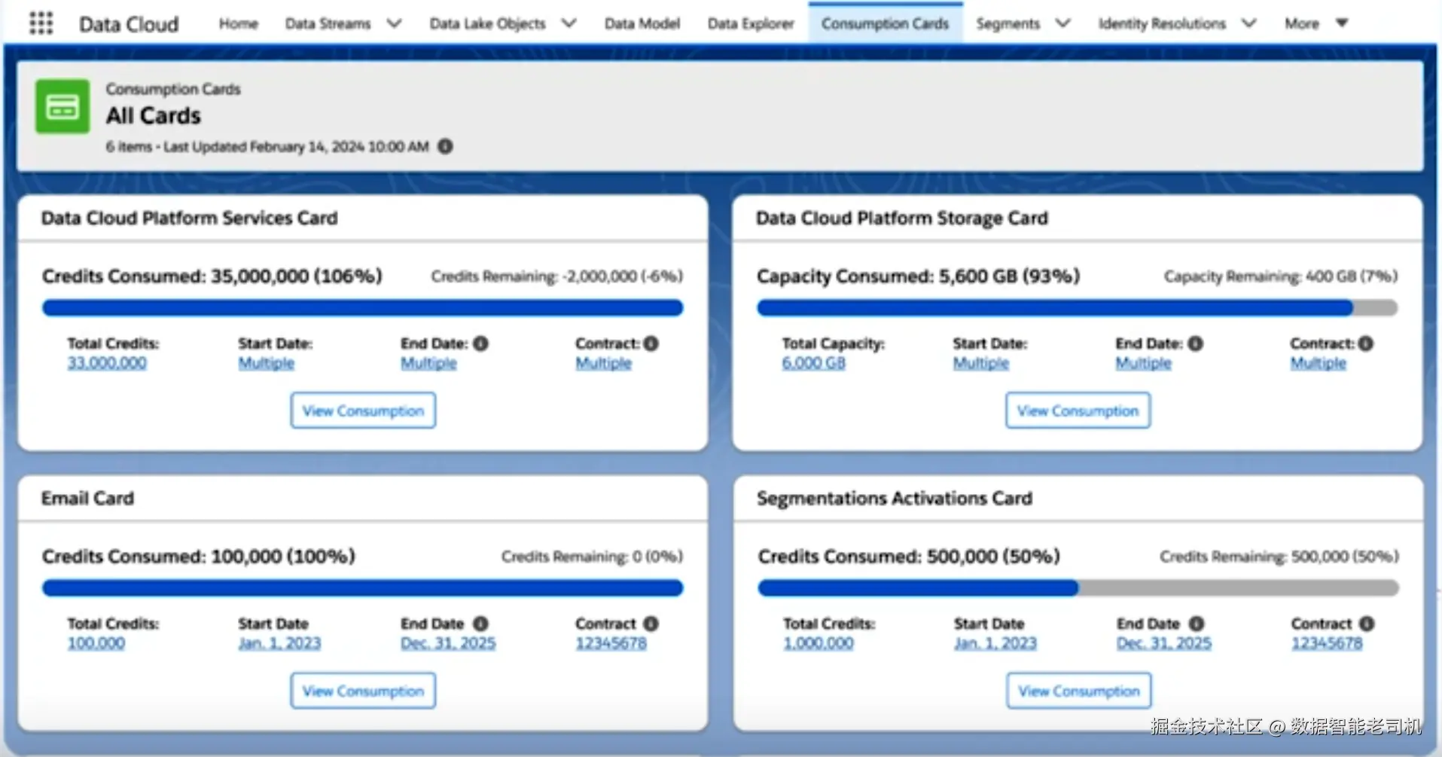This screenshot has height=757, width=1442.
Task: Open Contract Multiple link in Services Card
Action: point(604,363)
